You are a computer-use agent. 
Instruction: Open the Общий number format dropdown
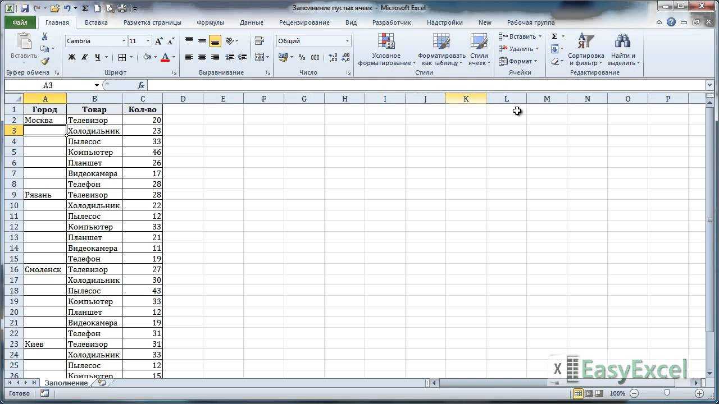[347, 41]
